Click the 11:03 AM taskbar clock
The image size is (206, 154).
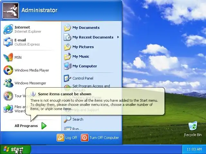[194, 149]
